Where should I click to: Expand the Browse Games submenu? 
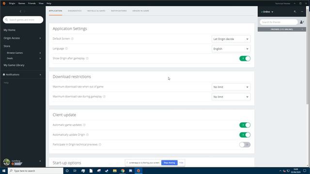click(x=40, y=53)
